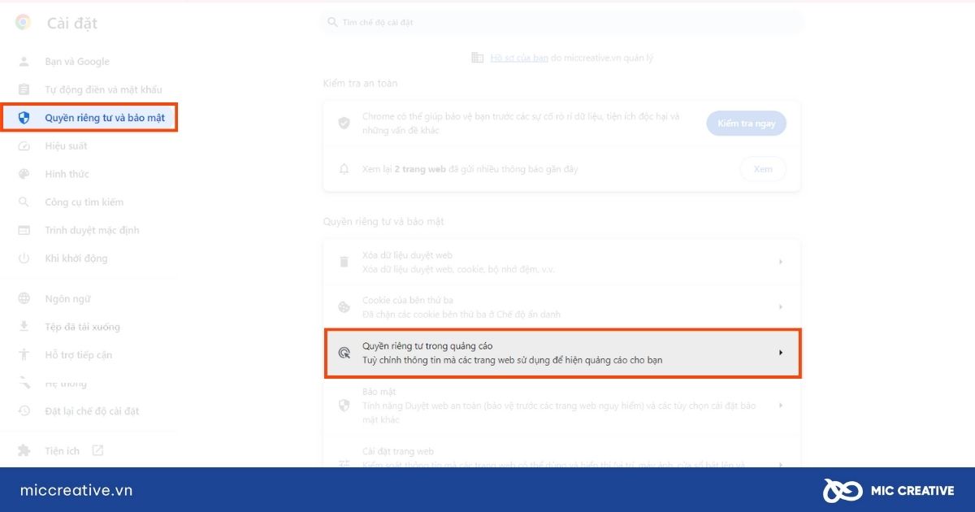This screenshot has width=975, height=512.
Task: Click the Hình thức palette icon
Action: pos(24,174)
